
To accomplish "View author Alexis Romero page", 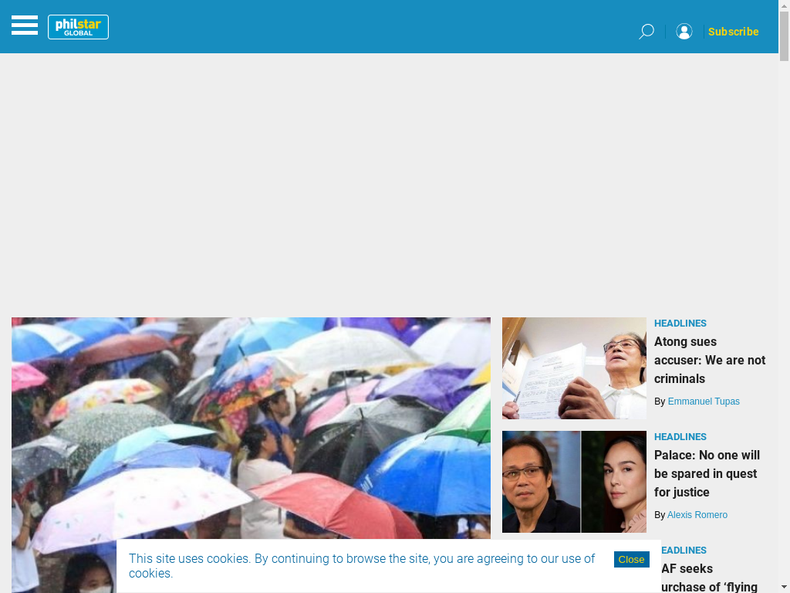I will (x=697, y=515).
